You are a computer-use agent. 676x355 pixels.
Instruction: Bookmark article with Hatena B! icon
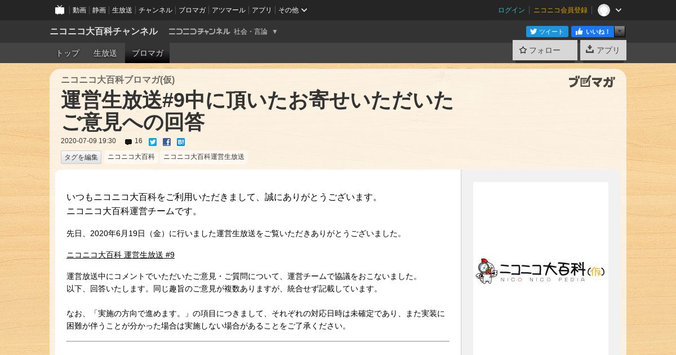pyautogui.click(x=181, y=142)
